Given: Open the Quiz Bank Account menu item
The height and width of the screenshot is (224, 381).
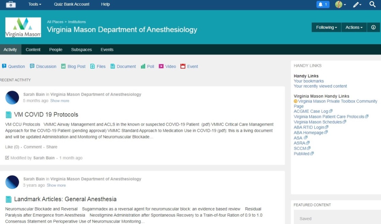Looking at the screenshot, I should click(72, 4).
